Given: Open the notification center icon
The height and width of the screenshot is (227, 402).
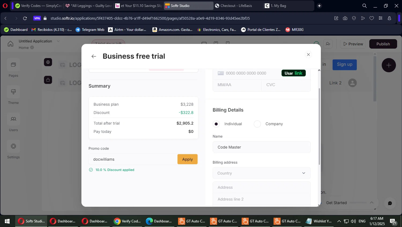Looking at the screenshot, I should click(393, 221).
